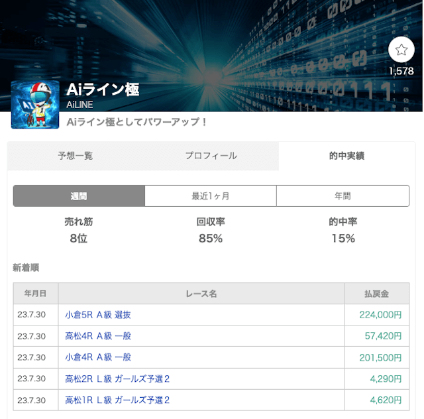Click the 23.7.30 date in 小倉5R row
Image resolution: width=424 pixels, height=419 pixels.
pyautogui.click(x=32, y=315)
